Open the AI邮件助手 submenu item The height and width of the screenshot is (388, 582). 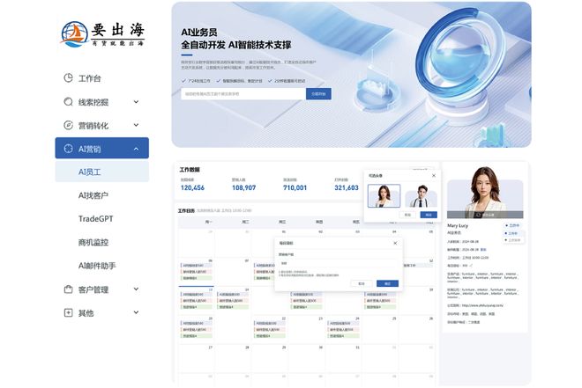point(97,266)
